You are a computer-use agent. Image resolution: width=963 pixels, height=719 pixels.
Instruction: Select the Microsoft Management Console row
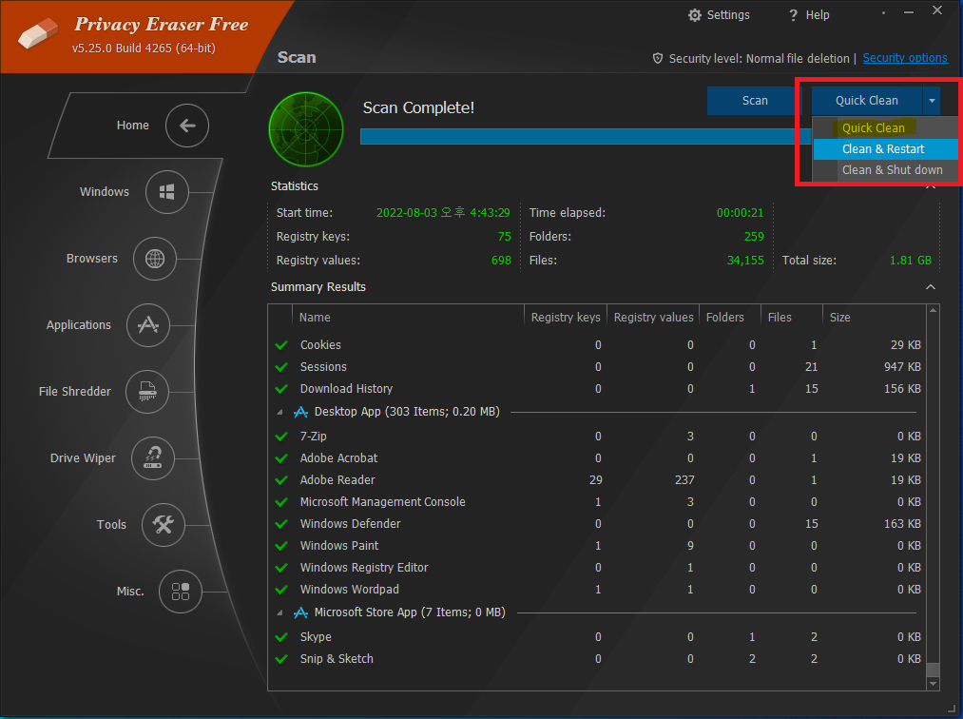597,502
